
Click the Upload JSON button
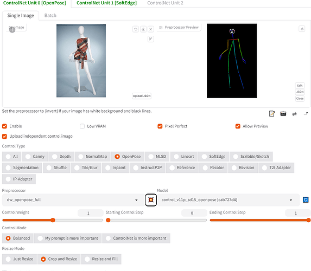pos(142,96)
